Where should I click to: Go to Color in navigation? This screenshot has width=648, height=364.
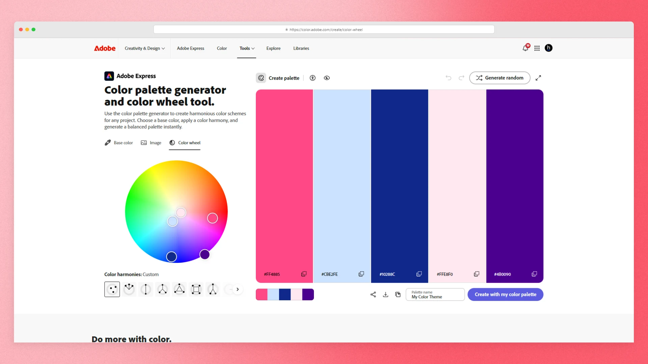click(x=222, y=48)
